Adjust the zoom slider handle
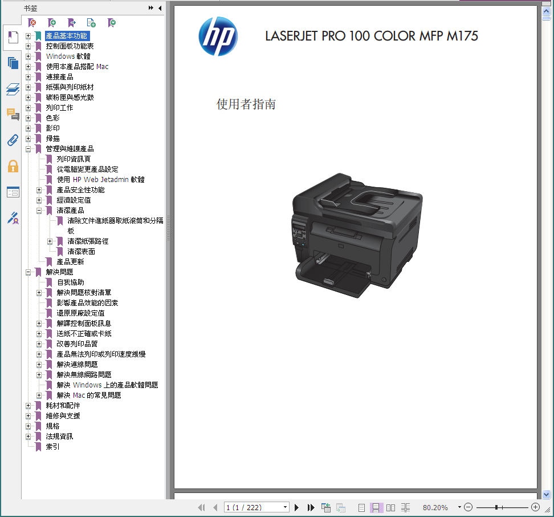Viewport: 554px width, 517px height. point(496,507)
